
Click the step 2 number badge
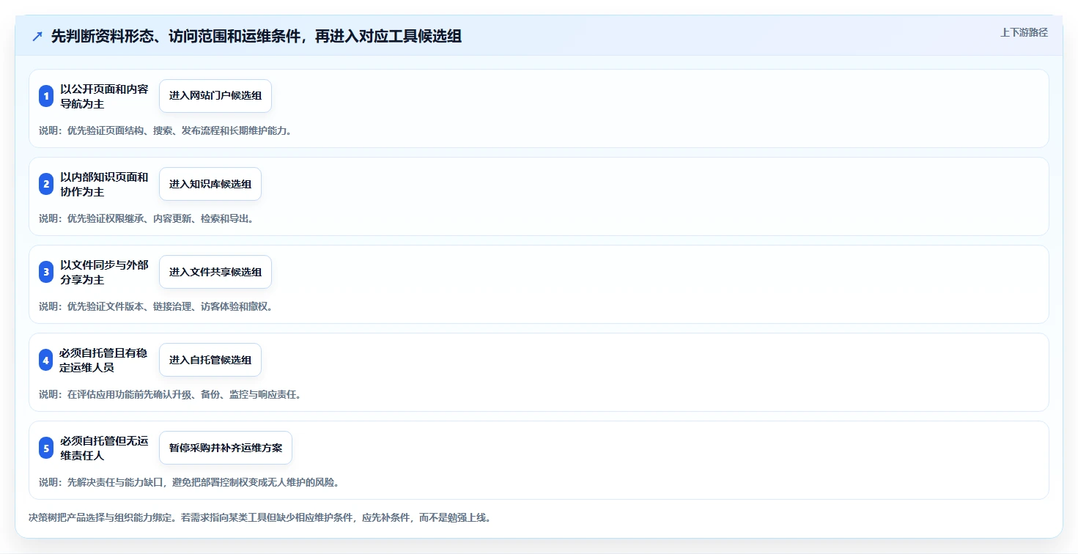[46, 184]
